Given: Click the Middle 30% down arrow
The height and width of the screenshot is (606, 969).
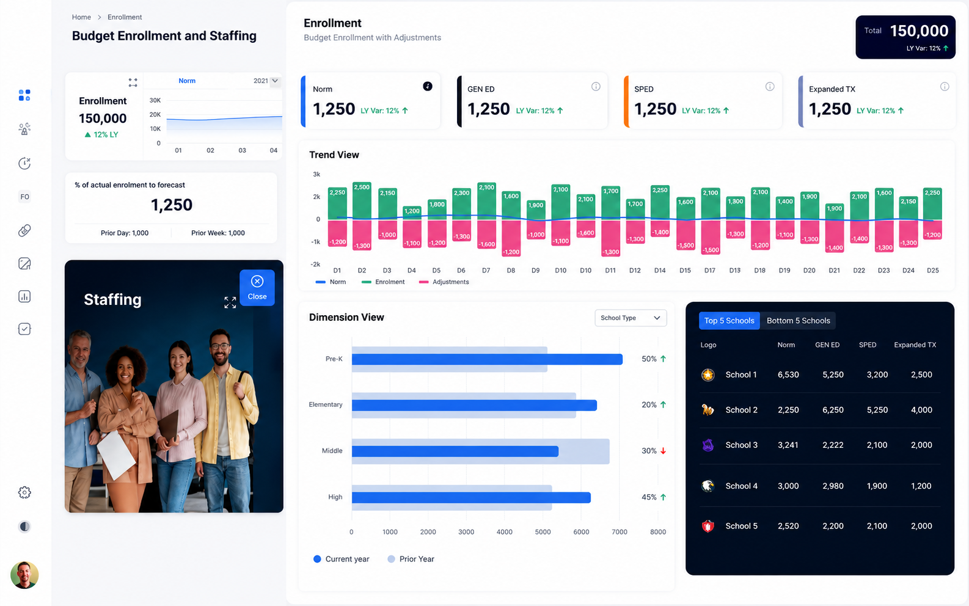Looking at the screenshot, I should (663, 451).
